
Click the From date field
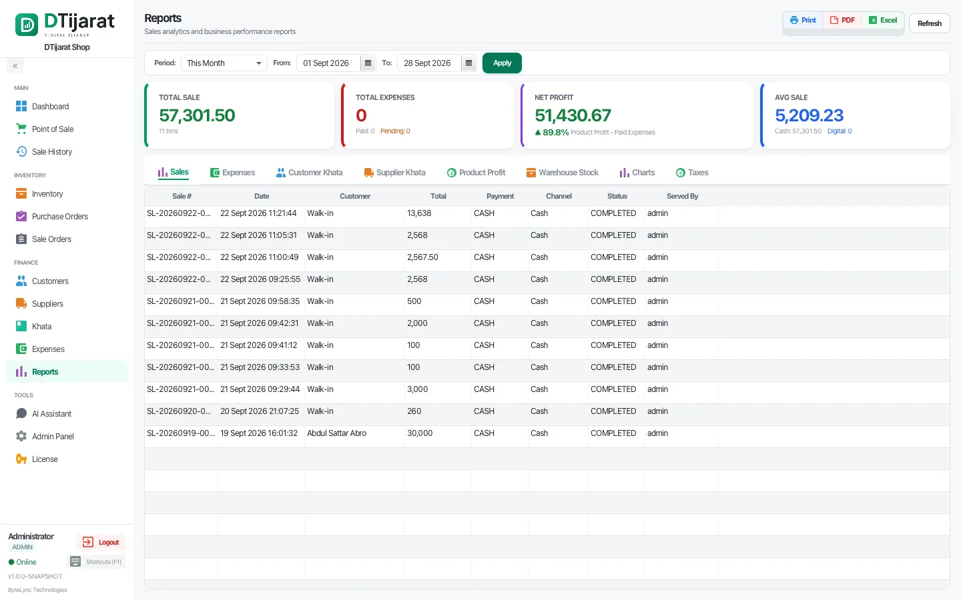(x=329, y=63)
